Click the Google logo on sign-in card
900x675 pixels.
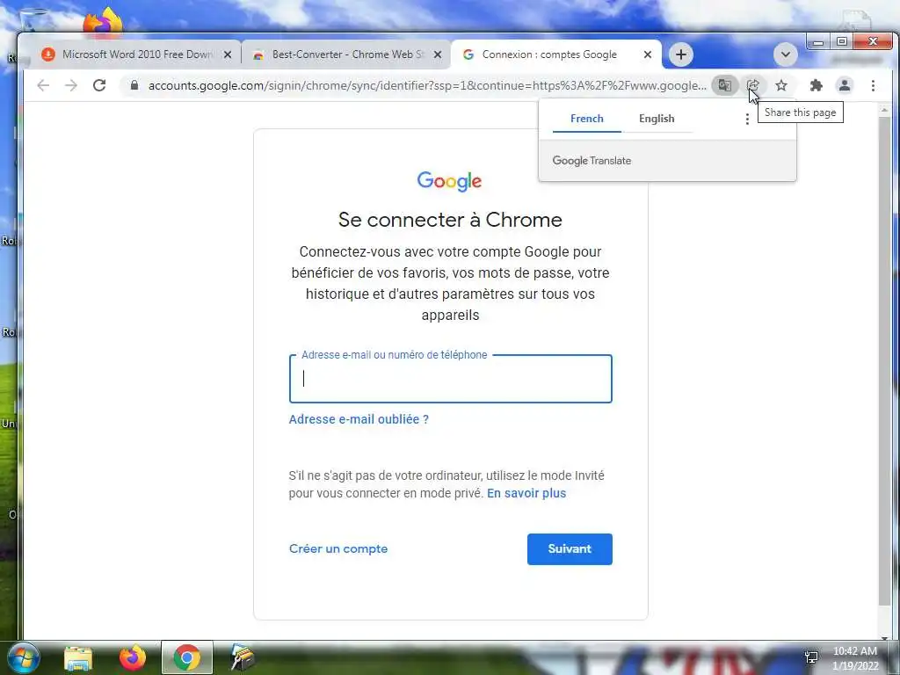pyautogui.click(x=449, y=181)
